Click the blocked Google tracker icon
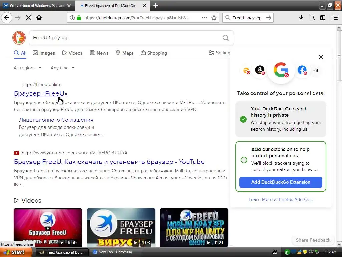Viewport: 342px width, 257px height. coord(281,70)
